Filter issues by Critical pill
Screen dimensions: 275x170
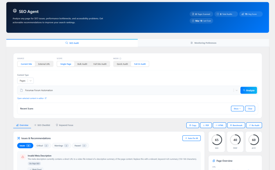[42, 146]
